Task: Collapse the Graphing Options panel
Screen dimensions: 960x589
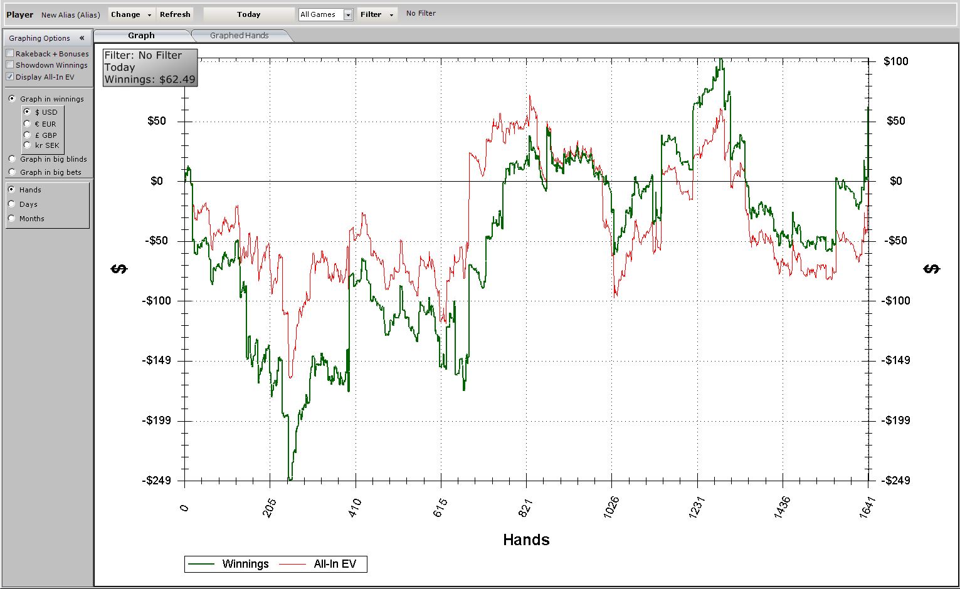Action: (x=82, y=38)
